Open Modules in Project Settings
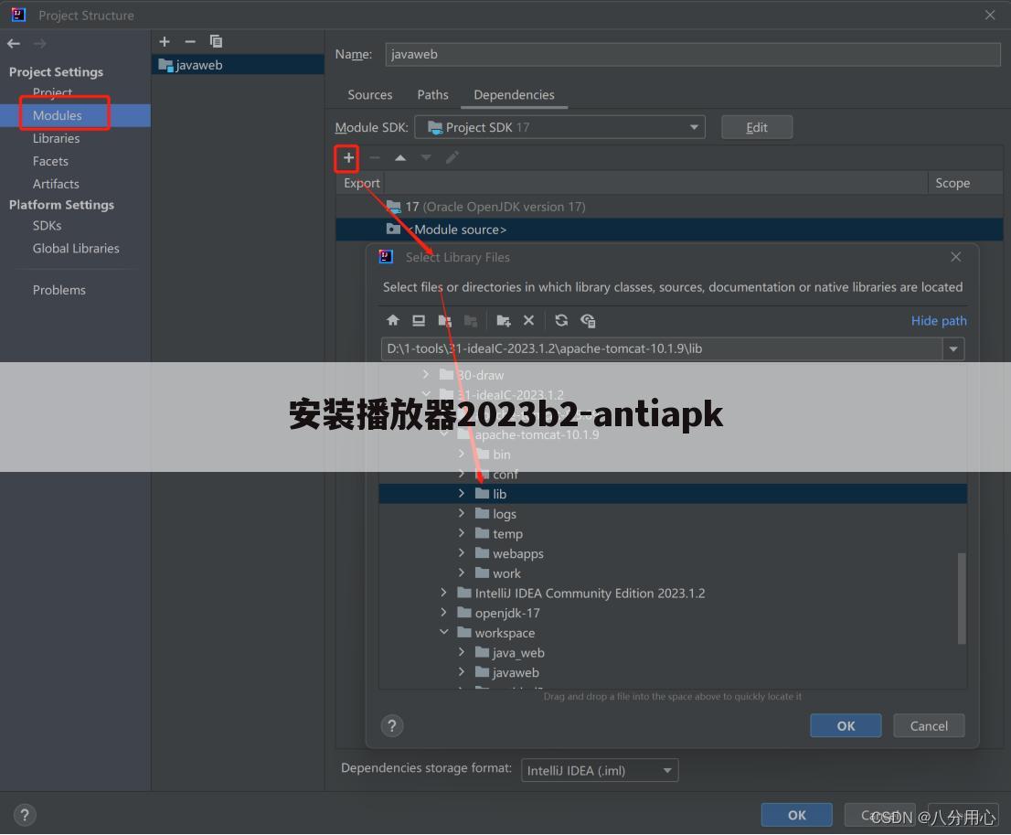1011x835 pixels. point(58,115)
